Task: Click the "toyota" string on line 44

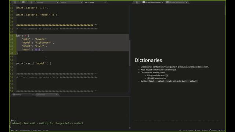Action: click(40, 39)
